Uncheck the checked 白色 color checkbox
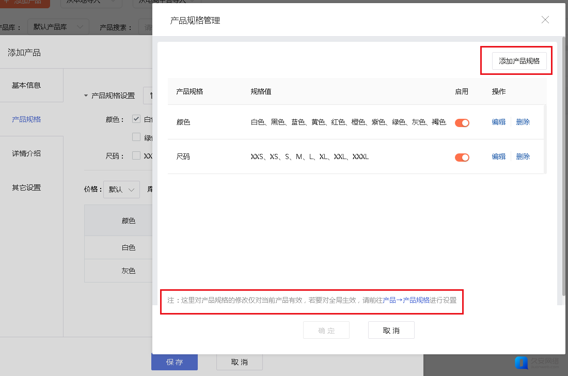 (136, 119)
